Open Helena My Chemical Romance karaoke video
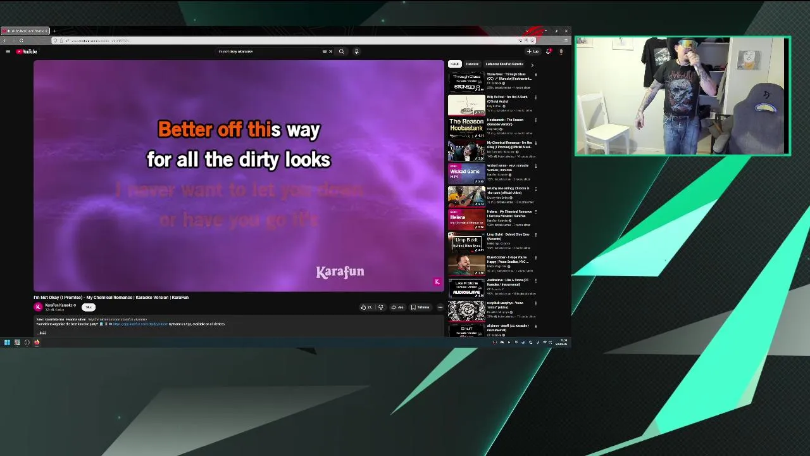The width and height of the screenshot is (810, 456). (466, 219)
